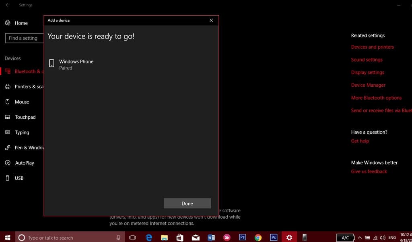
Task: Open the AutoPlay settings icon
Action: click(7, 163)
